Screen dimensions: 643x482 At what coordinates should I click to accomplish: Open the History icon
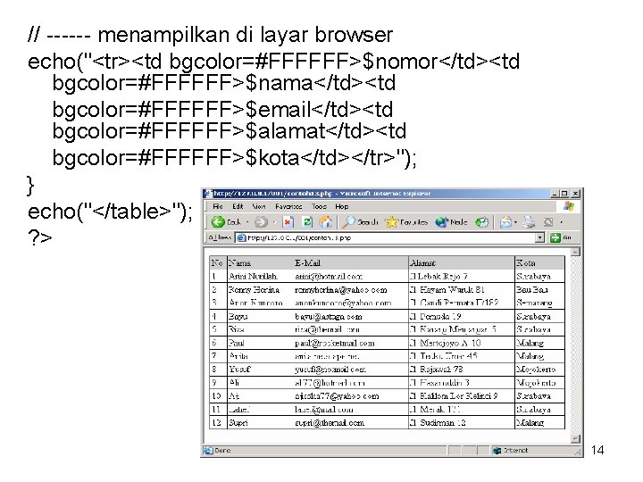[482, 222]
